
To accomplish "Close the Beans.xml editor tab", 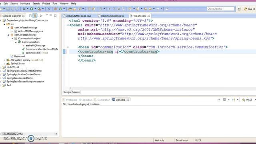I will coord(148,16).
